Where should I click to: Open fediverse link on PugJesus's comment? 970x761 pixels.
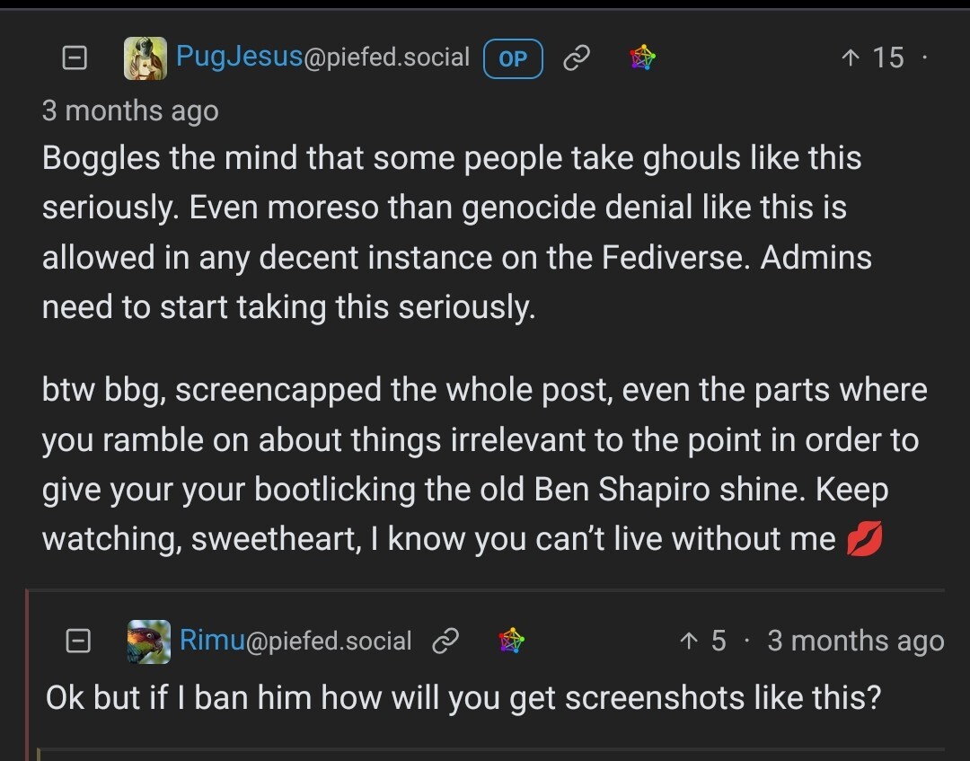point(643,57)
